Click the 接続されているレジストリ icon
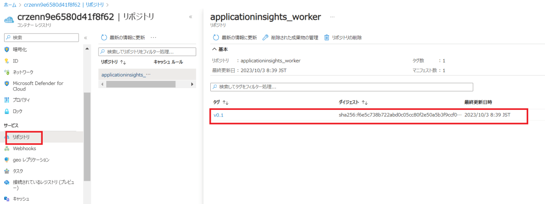545x204 pixels. click(x=7, y=182)
